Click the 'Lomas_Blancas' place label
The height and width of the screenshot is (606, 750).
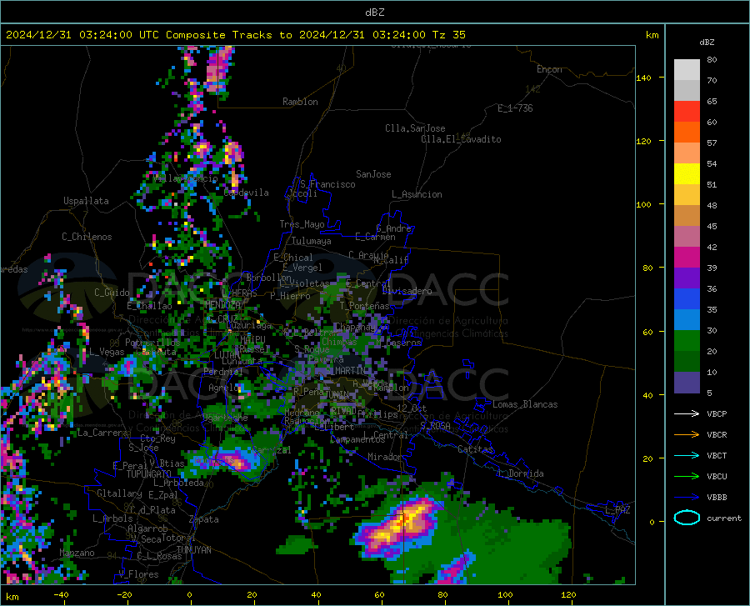[x=525, y=404]
